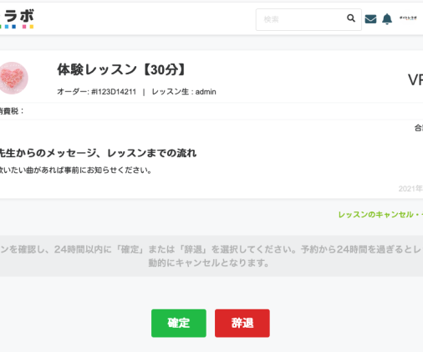Focus the 検索 search field
Viewport: 423px width, 352px height.
click(308, 19)
